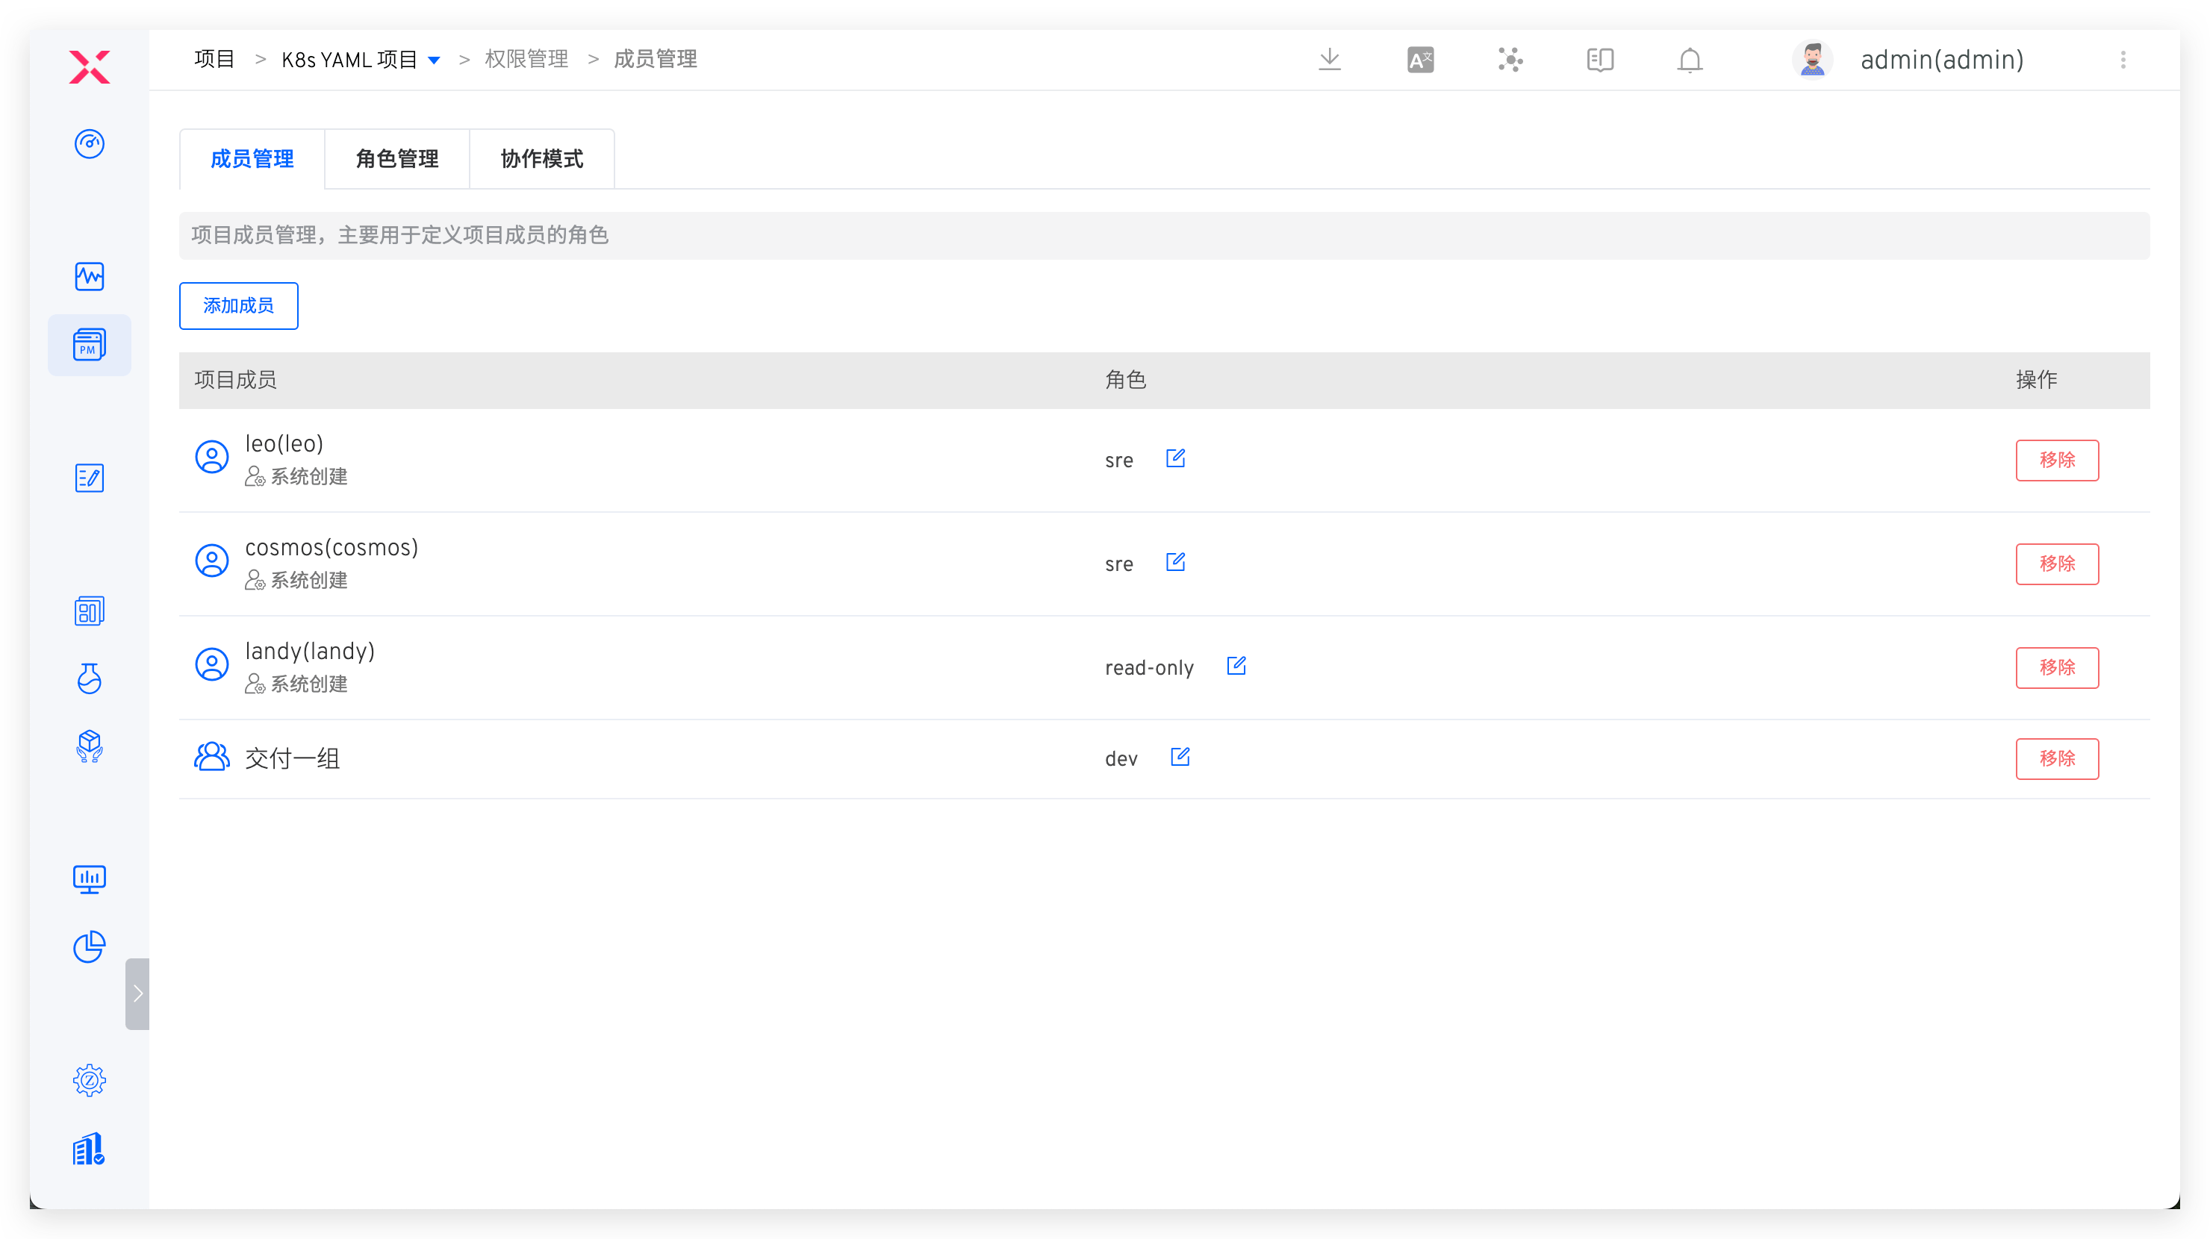Open the monitor chart icon in sidebar
This screenshot has width=2210, height=1239.
(x=90, y=879)
